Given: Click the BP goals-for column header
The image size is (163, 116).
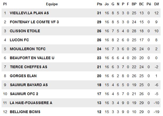Looking at the screenshot, I should pos(134,4).
